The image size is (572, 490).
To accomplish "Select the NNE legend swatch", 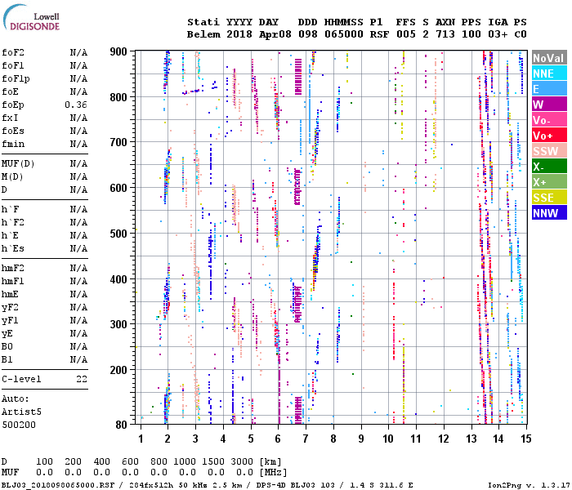I will coord(549,73).
